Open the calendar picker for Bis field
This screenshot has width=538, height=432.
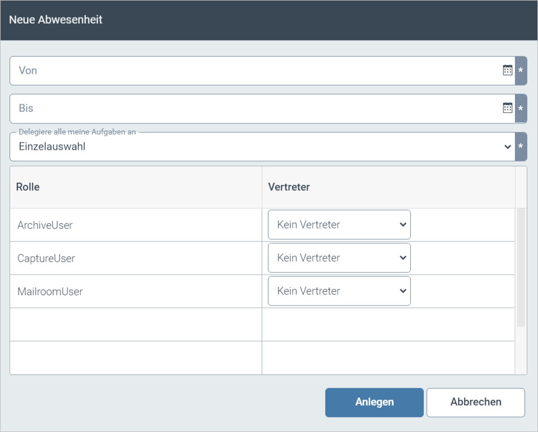(x=507, y=108)
